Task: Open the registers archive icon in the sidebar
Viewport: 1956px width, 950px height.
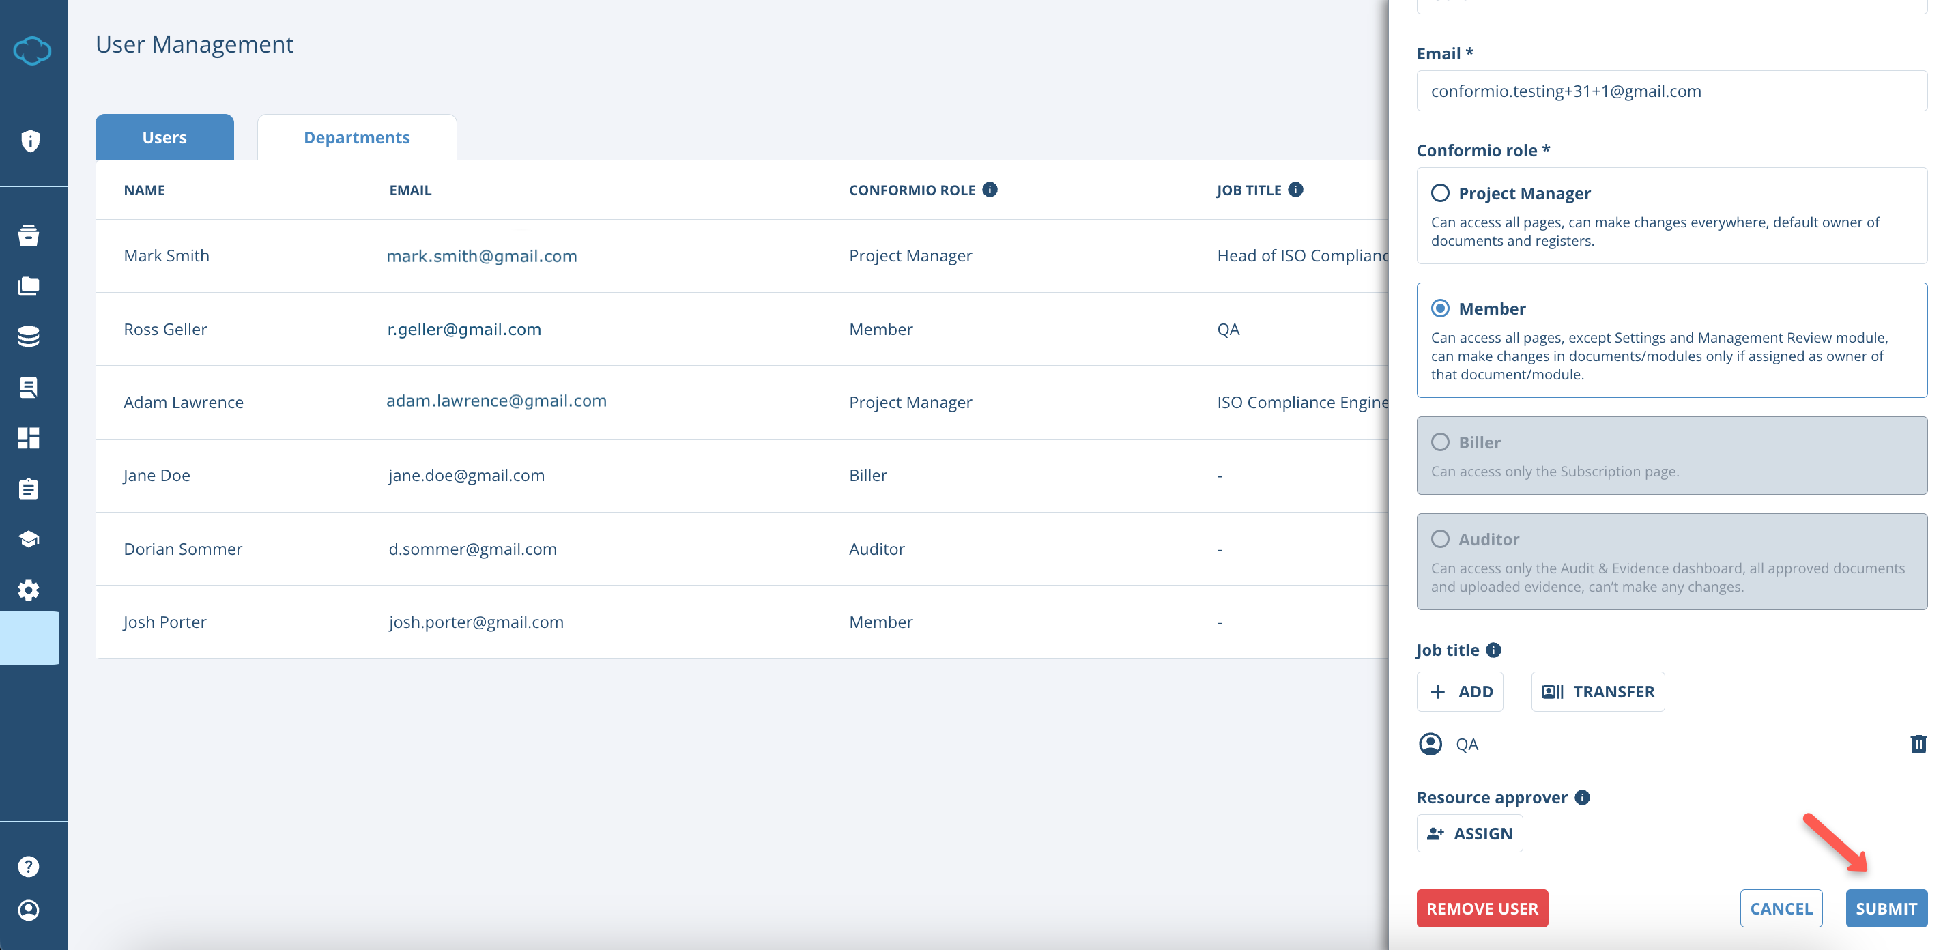Action: coord(29,235)
